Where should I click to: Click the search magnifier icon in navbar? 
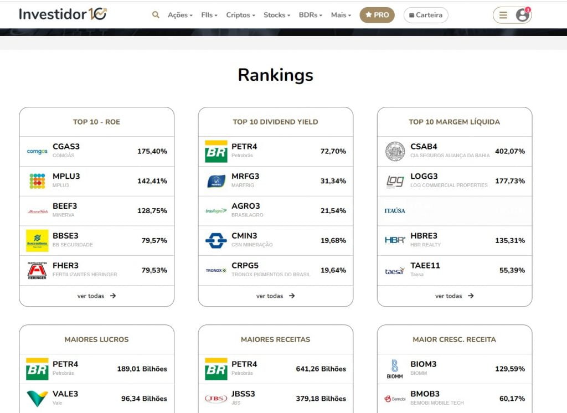click(x=156, y=15)
